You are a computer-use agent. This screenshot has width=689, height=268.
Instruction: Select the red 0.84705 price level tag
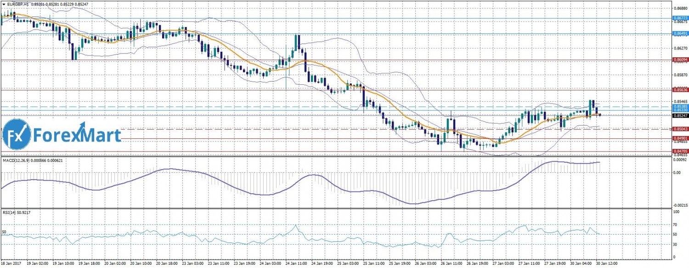pos(680,151)
